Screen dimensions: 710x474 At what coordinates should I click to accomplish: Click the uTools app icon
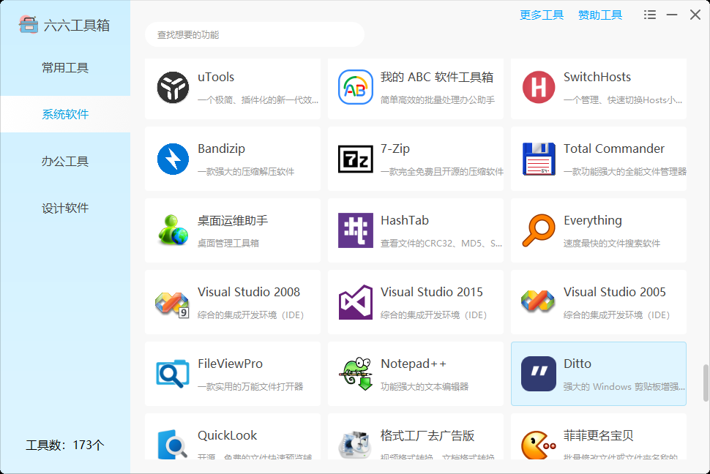tap(173, 87)
